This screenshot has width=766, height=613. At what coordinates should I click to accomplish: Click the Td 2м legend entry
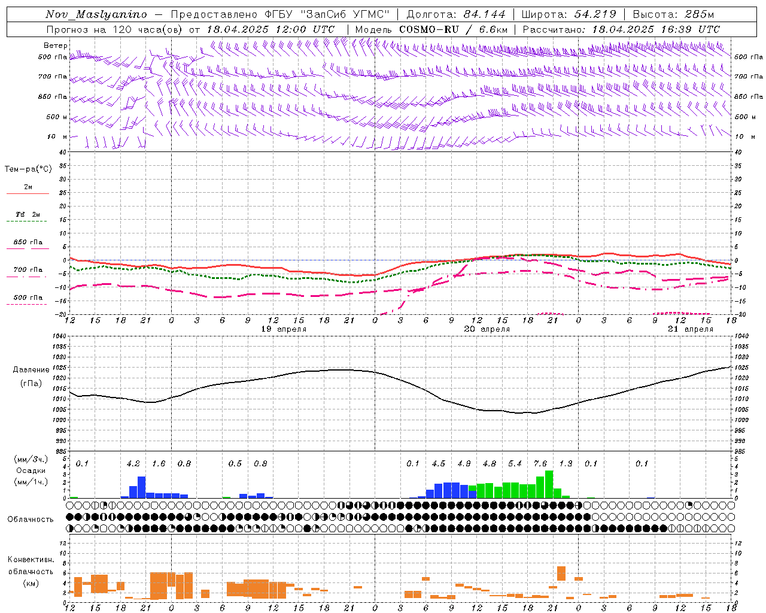pyautogui.click(x=28, y=214)
